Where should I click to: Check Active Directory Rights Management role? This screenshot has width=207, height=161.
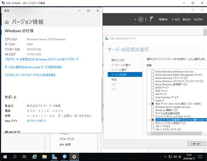(x=152, y=75)
